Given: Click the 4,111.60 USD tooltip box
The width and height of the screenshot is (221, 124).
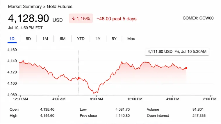Looking at the screenshot, I should tap(177, 52).
